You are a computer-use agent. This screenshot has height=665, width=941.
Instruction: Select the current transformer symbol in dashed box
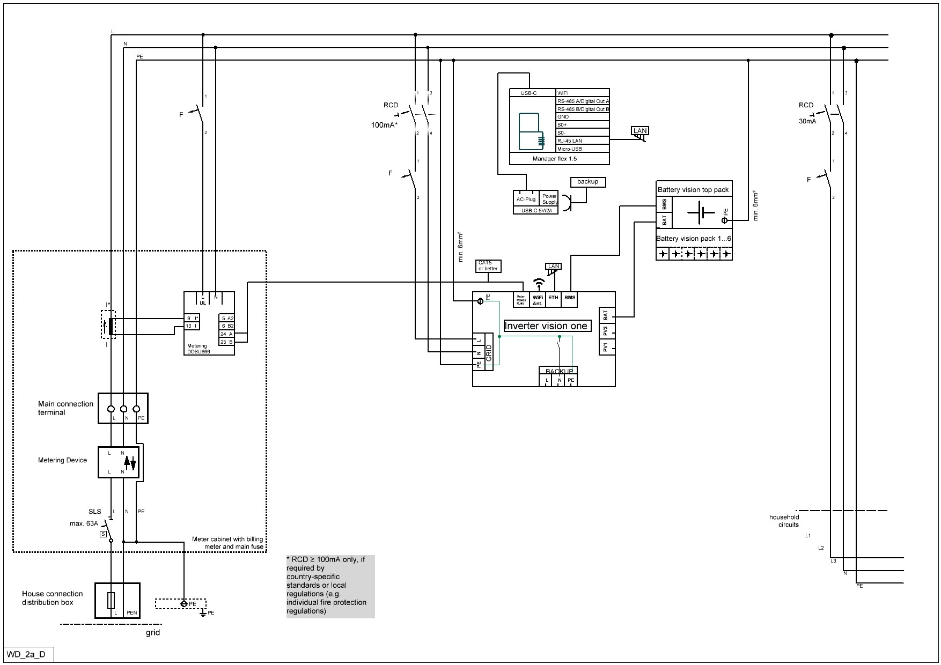click(109, 325)
